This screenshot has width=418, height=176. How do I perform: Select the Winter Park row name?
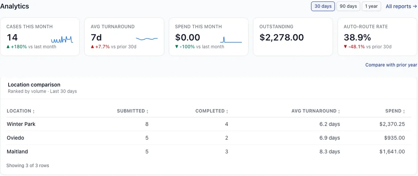(x=21, y=124)
